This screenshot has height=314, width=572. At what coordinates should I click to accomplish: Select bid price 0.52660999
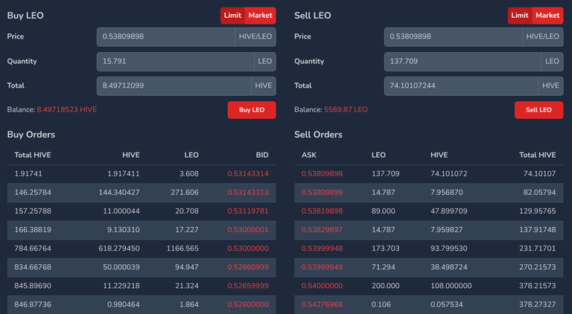pos(248,267)
